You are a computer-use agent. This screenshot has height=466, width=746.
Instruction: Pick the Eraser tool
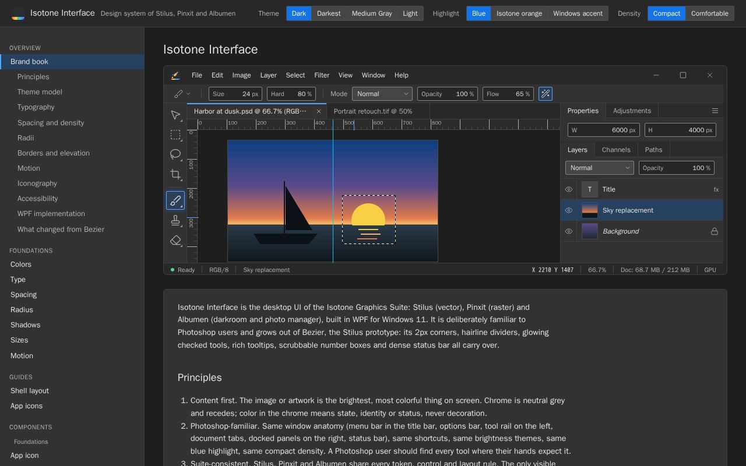[x=175, y=240]
